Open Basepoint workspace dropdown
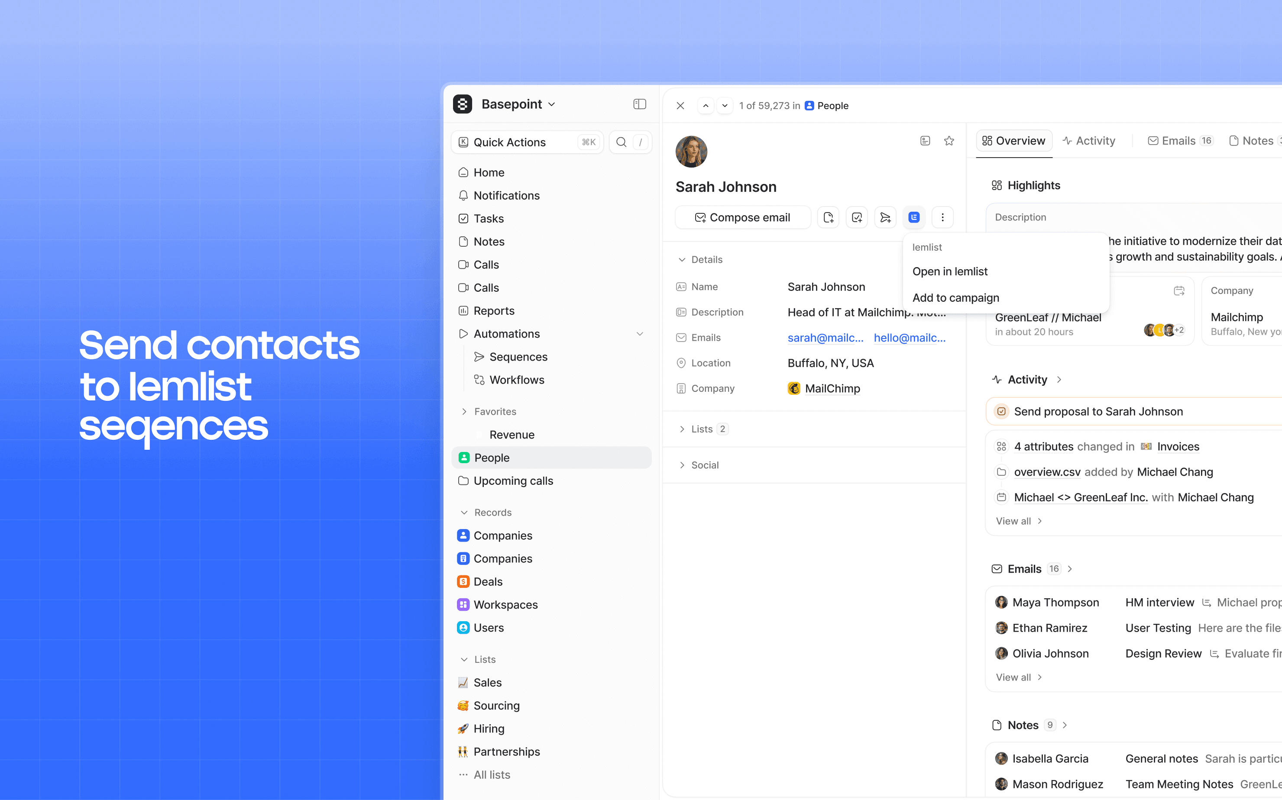This screenshot has height=800, width=1282. click(x=518, y=104)
